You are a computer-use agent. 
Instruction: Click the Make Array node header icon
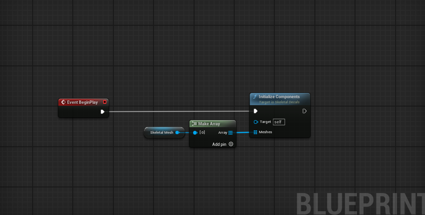point(194,124)
